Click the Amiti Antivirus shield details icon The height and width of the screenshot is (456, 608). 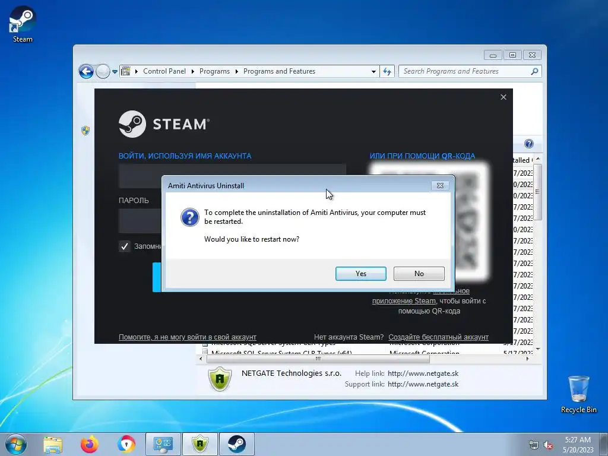point(220,379)
